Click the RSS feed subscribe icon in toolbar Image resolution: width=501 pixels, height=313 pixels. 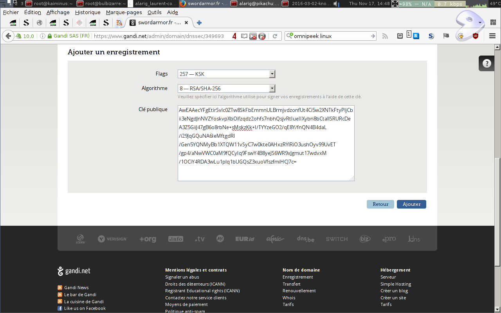(x=385, y=36)
